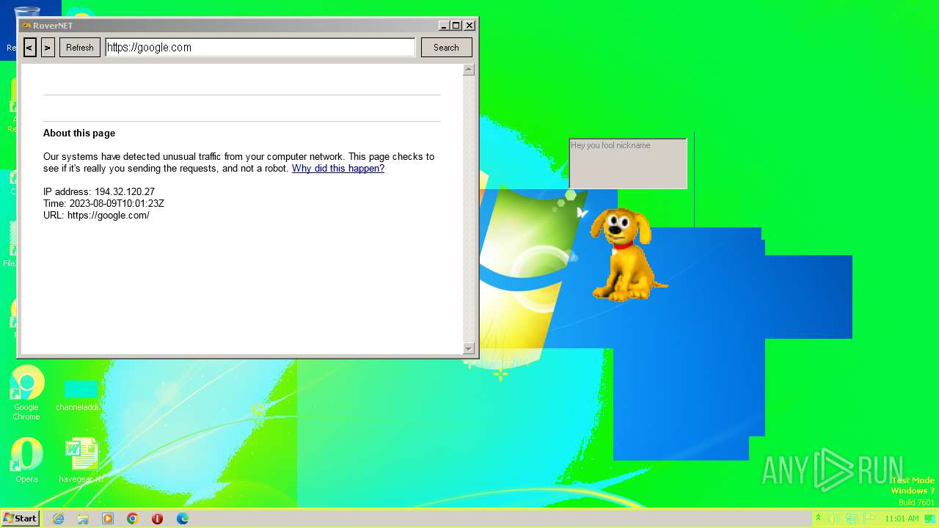939x528 pixels.
Task: Click the scrollbar down arrow in RoverNET
Action: 469,348
